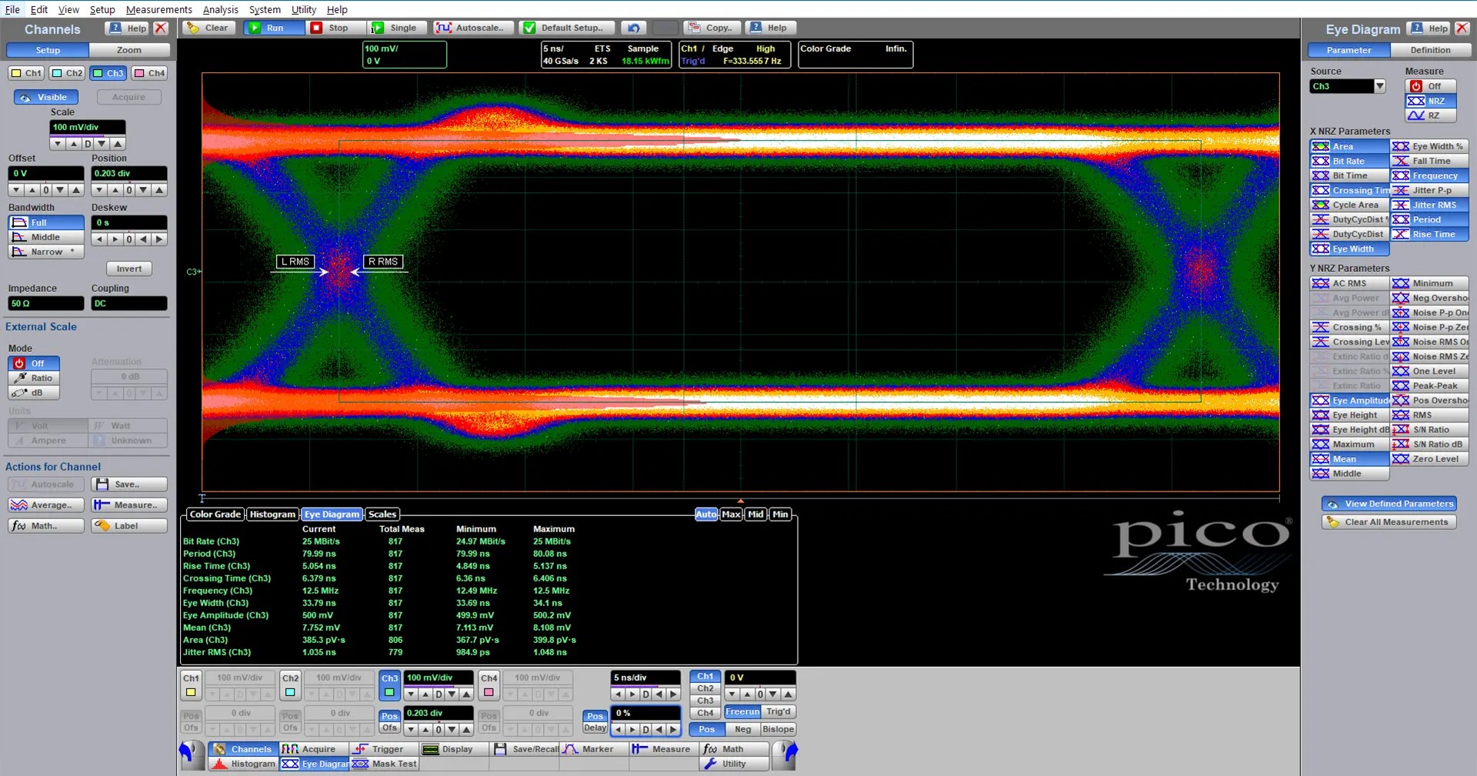Click View Defined Parameters button
Viewport: 1477px width, 776px height.
[1389, 504]
